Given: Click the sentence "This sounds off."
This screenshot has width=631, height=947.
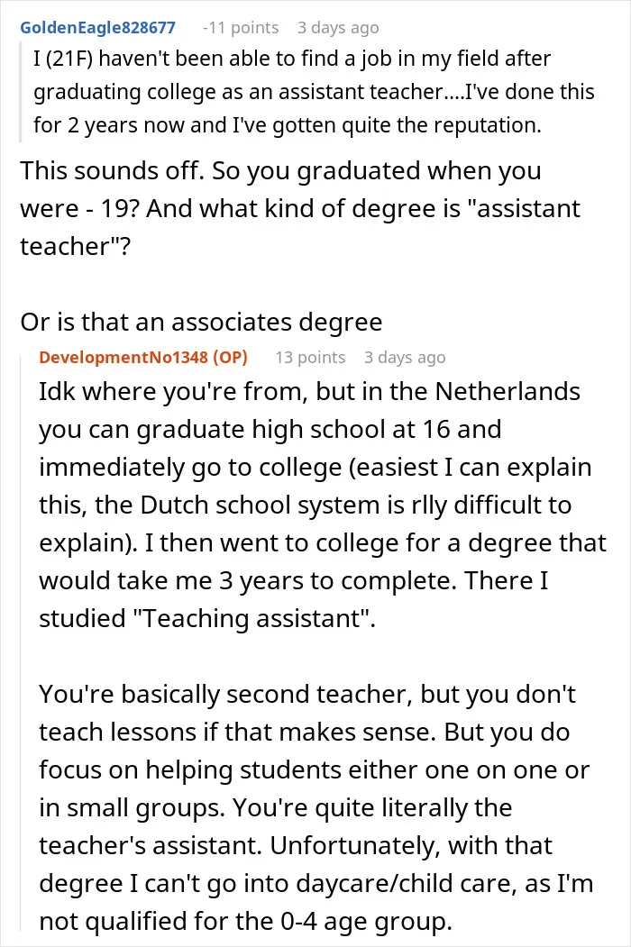Looking at the screenshot, I should (111, 171).
